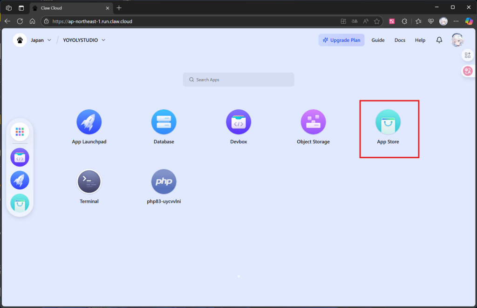Click the Claw Cloud paw logo
This screenshot has height=308, width=477.
tap(20, 40)
